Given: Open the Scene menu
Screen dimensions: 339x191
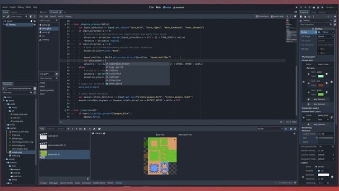Looking at the screenshot, I should tap(5, 7).
